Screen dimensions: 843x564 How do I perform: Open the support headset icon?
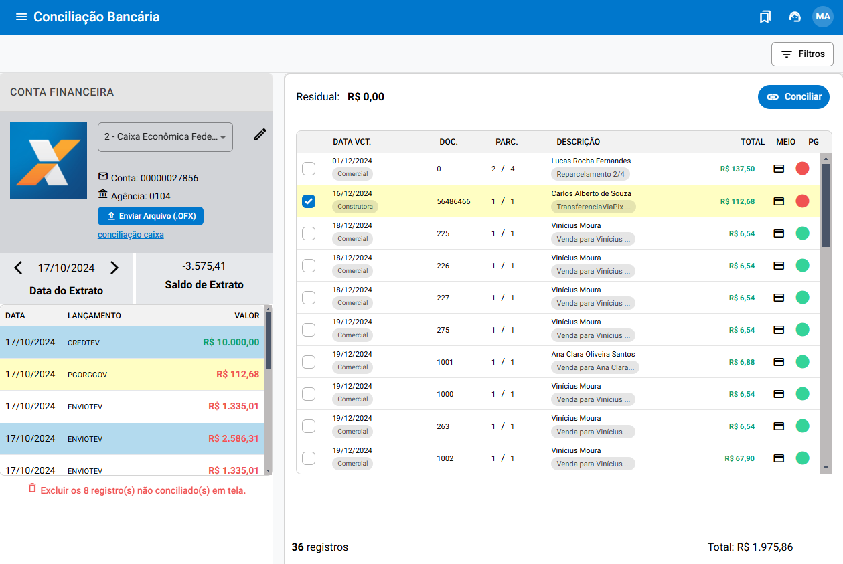[795, 17]
